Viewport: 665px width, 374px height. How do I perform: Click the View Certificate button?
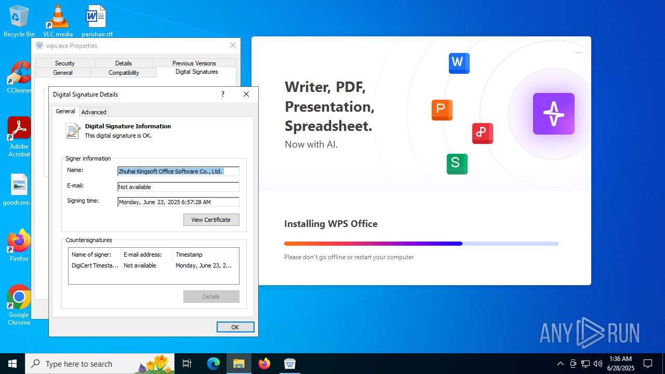point(211,220)
